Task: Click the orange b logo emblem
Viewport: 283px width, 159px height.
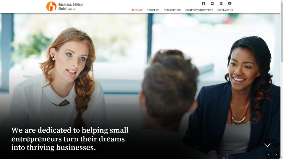Action: pos(51,6)
